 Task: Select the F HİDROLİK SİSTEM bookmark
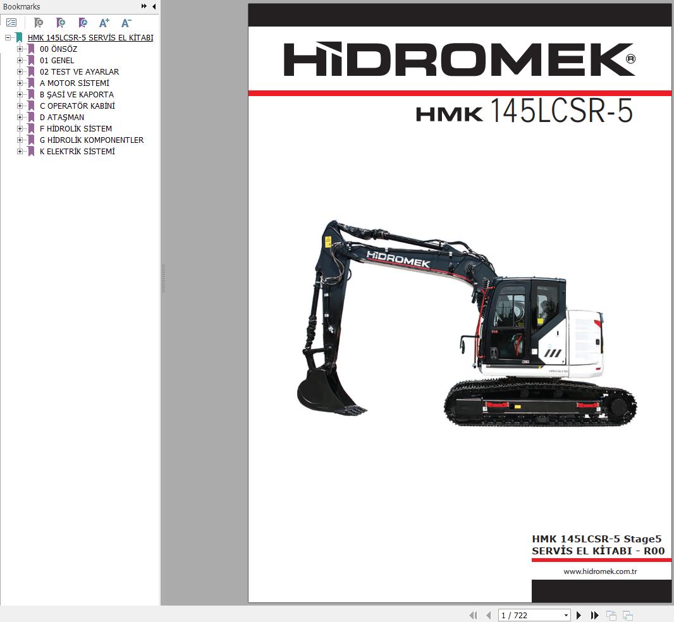coord(76,128)
